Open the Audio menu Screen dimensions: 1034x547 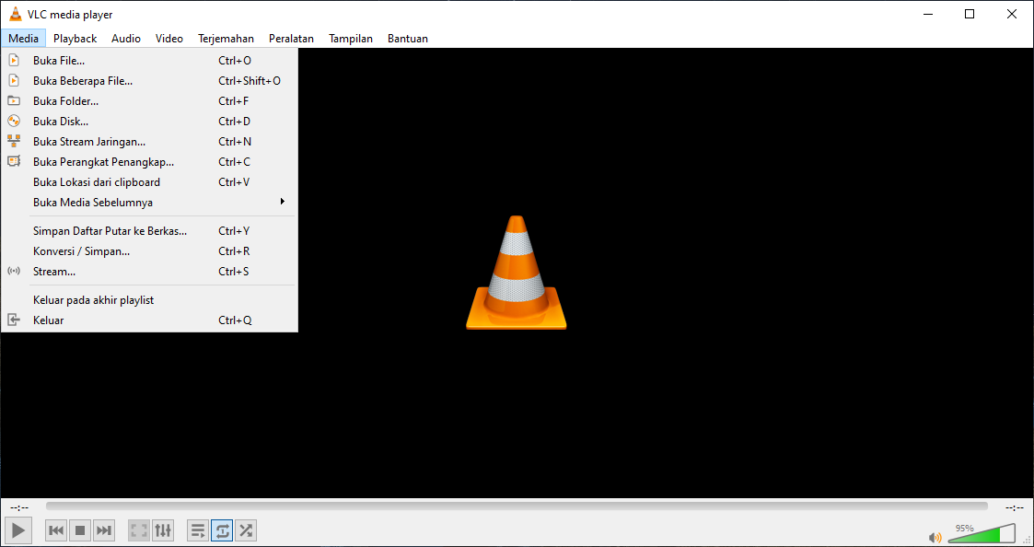[x=125, y=38]
